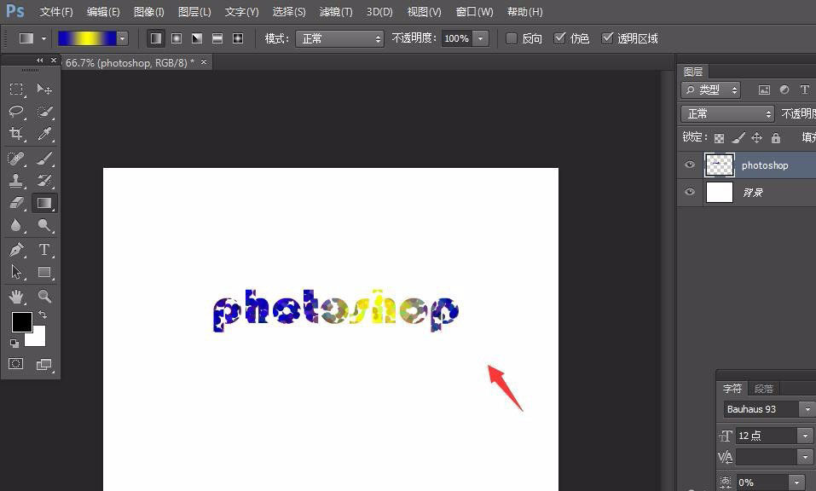Screen dimensions: 816x491
Task: Toggle the 透明区域 transparency checkbox
Action: point(607,38)
